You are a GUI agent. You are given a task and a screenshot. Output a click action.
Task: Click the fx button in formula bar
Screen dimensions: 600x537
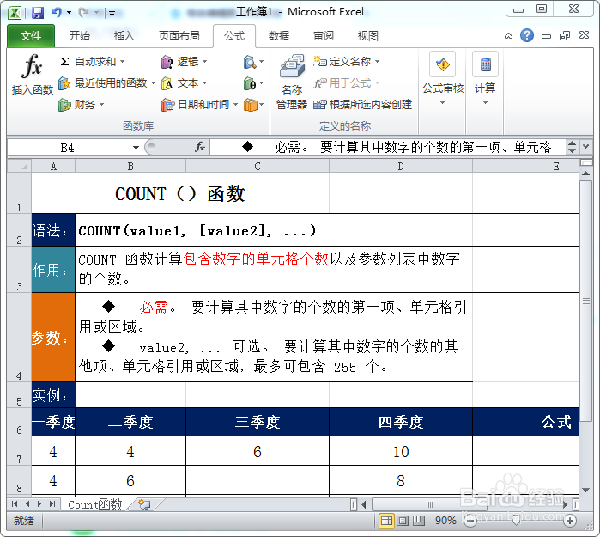[200, 147]
